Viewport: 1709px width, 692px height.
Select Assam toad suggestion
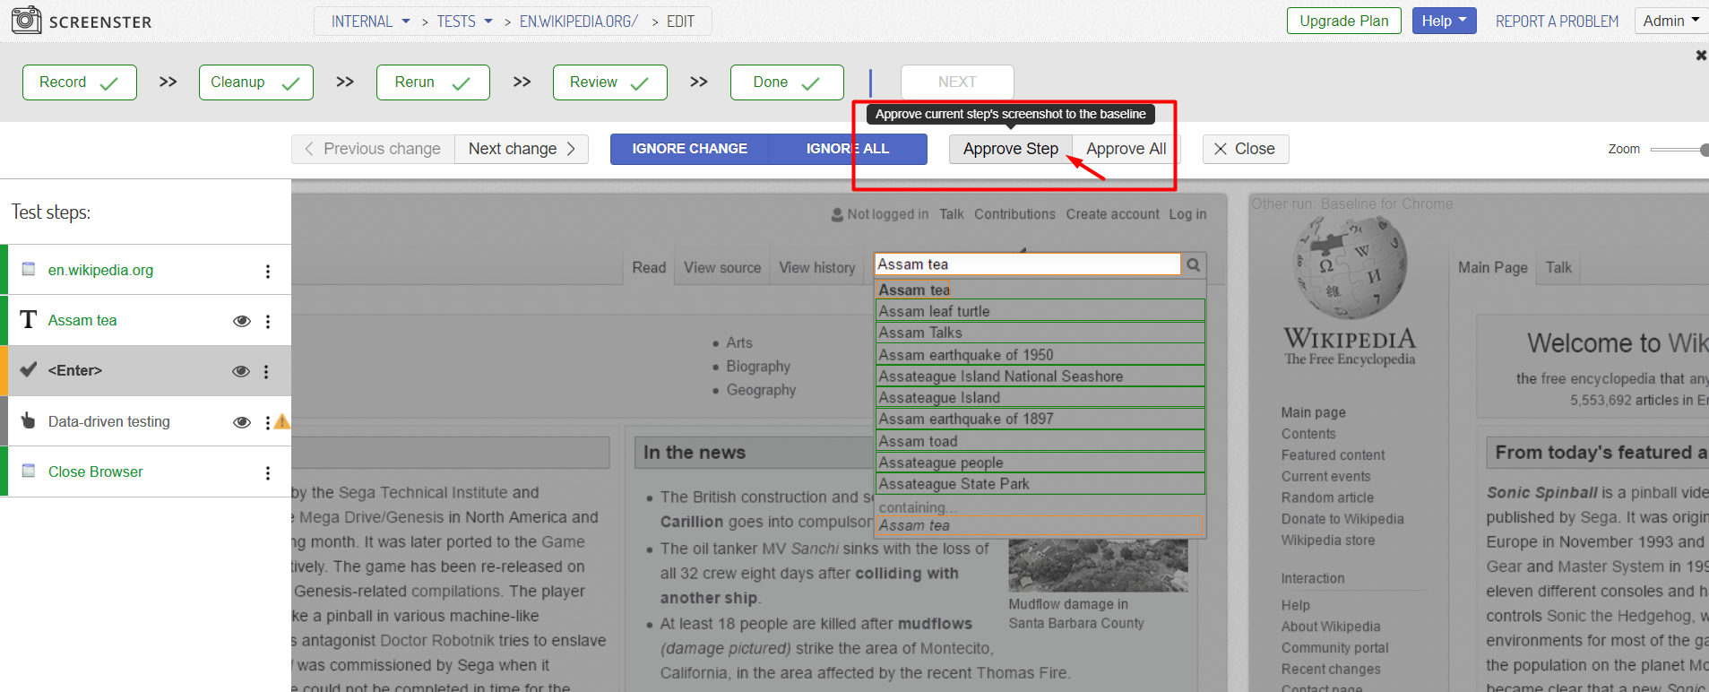1040,441
